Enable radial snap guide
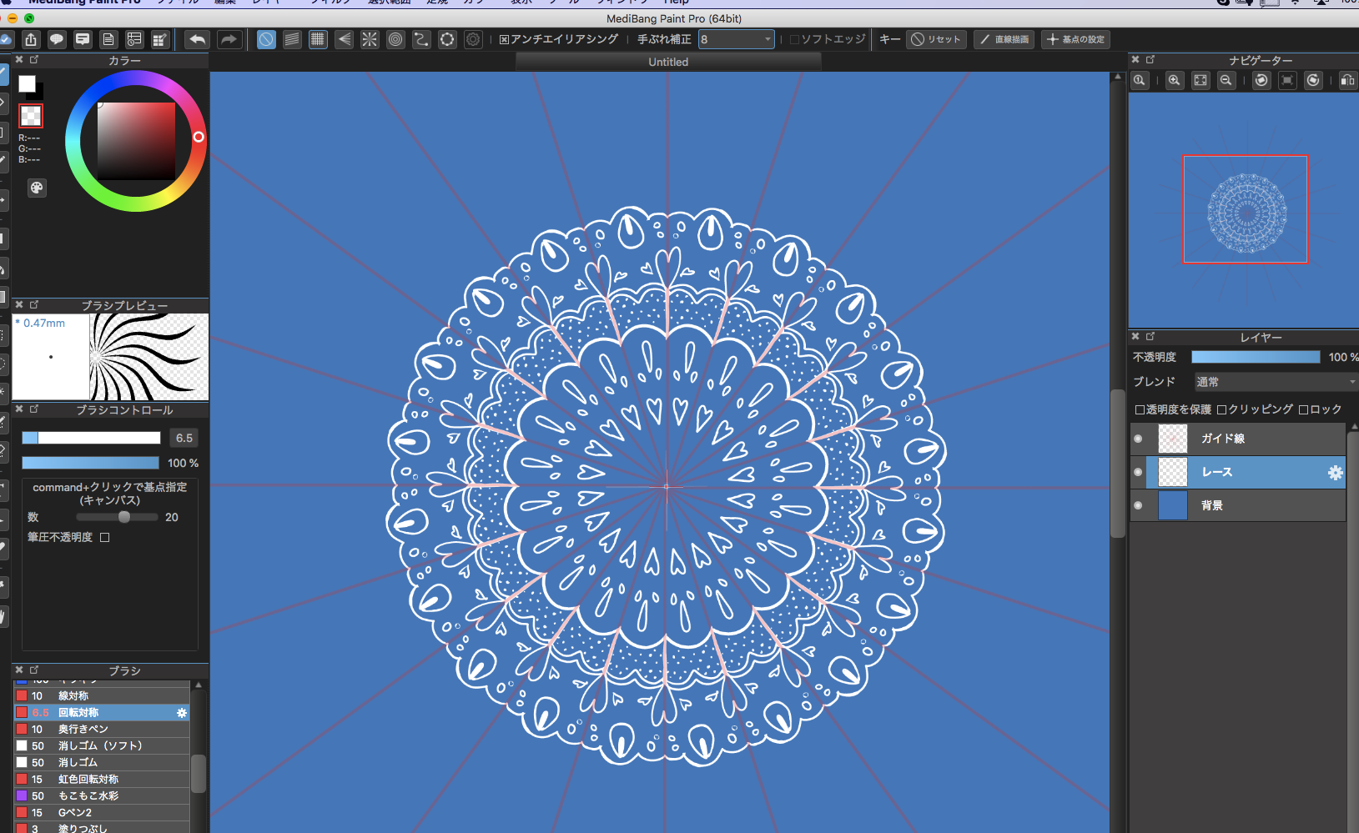The width and height of the screenshot is (1359, 833). [x=370, y=39]
